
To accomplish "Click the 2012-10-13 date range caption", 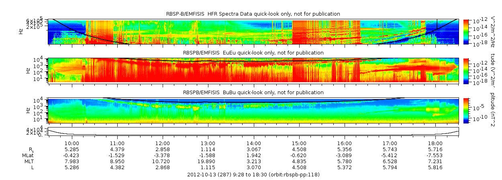I will (253, 175).
